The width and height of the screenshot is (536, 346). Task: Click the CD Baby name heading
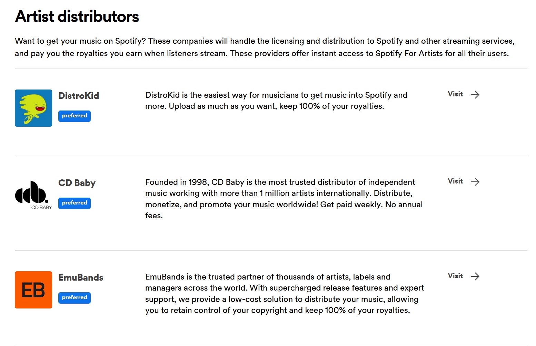tap(77, 183)
